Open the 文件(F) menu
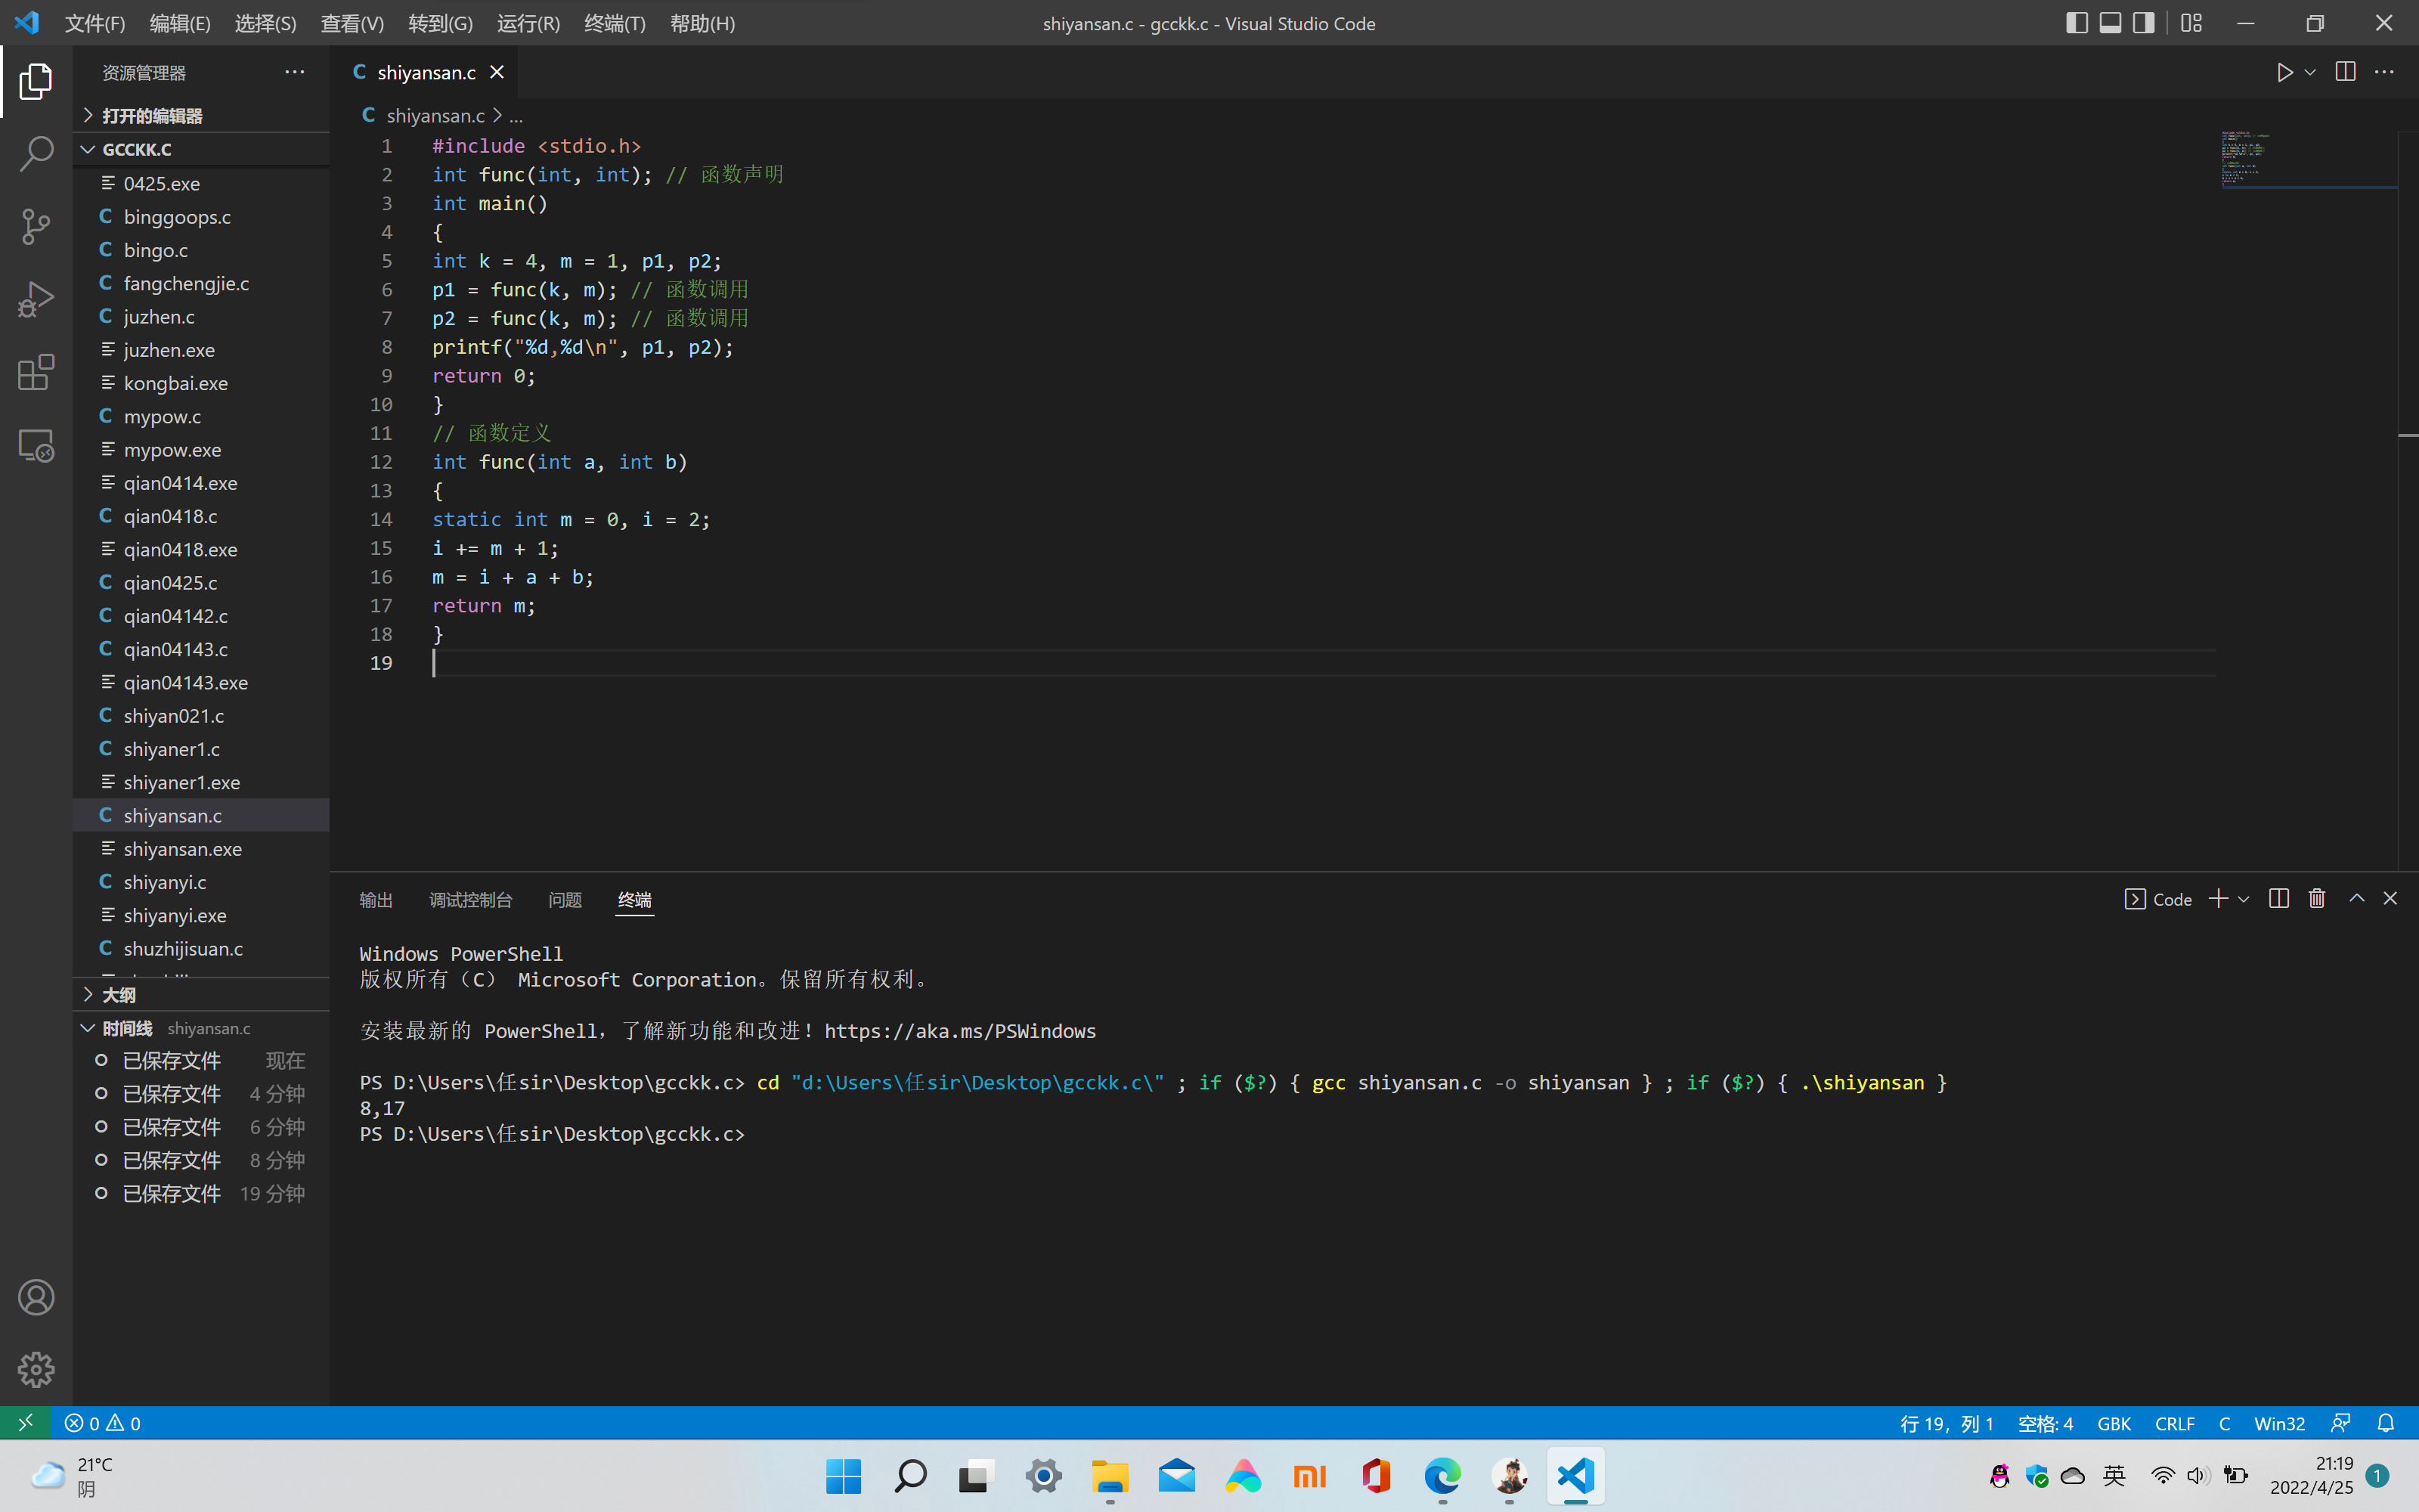 pos(95,23)
